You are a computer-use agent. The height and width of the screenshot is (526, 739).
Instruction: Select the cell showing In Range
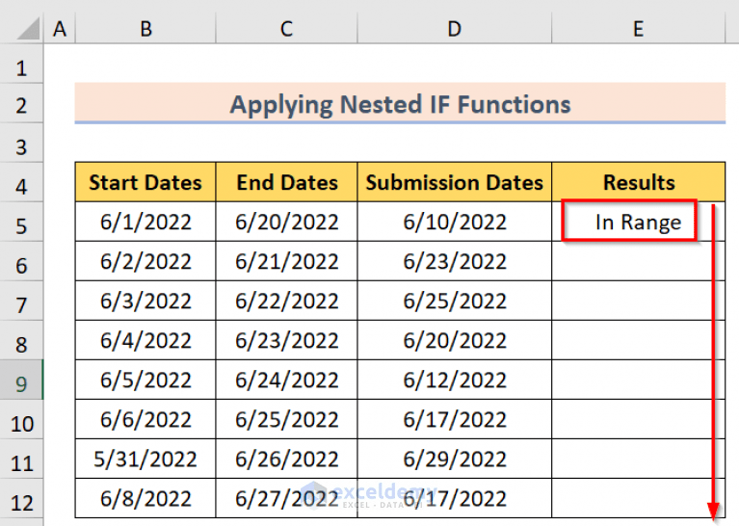638,222
